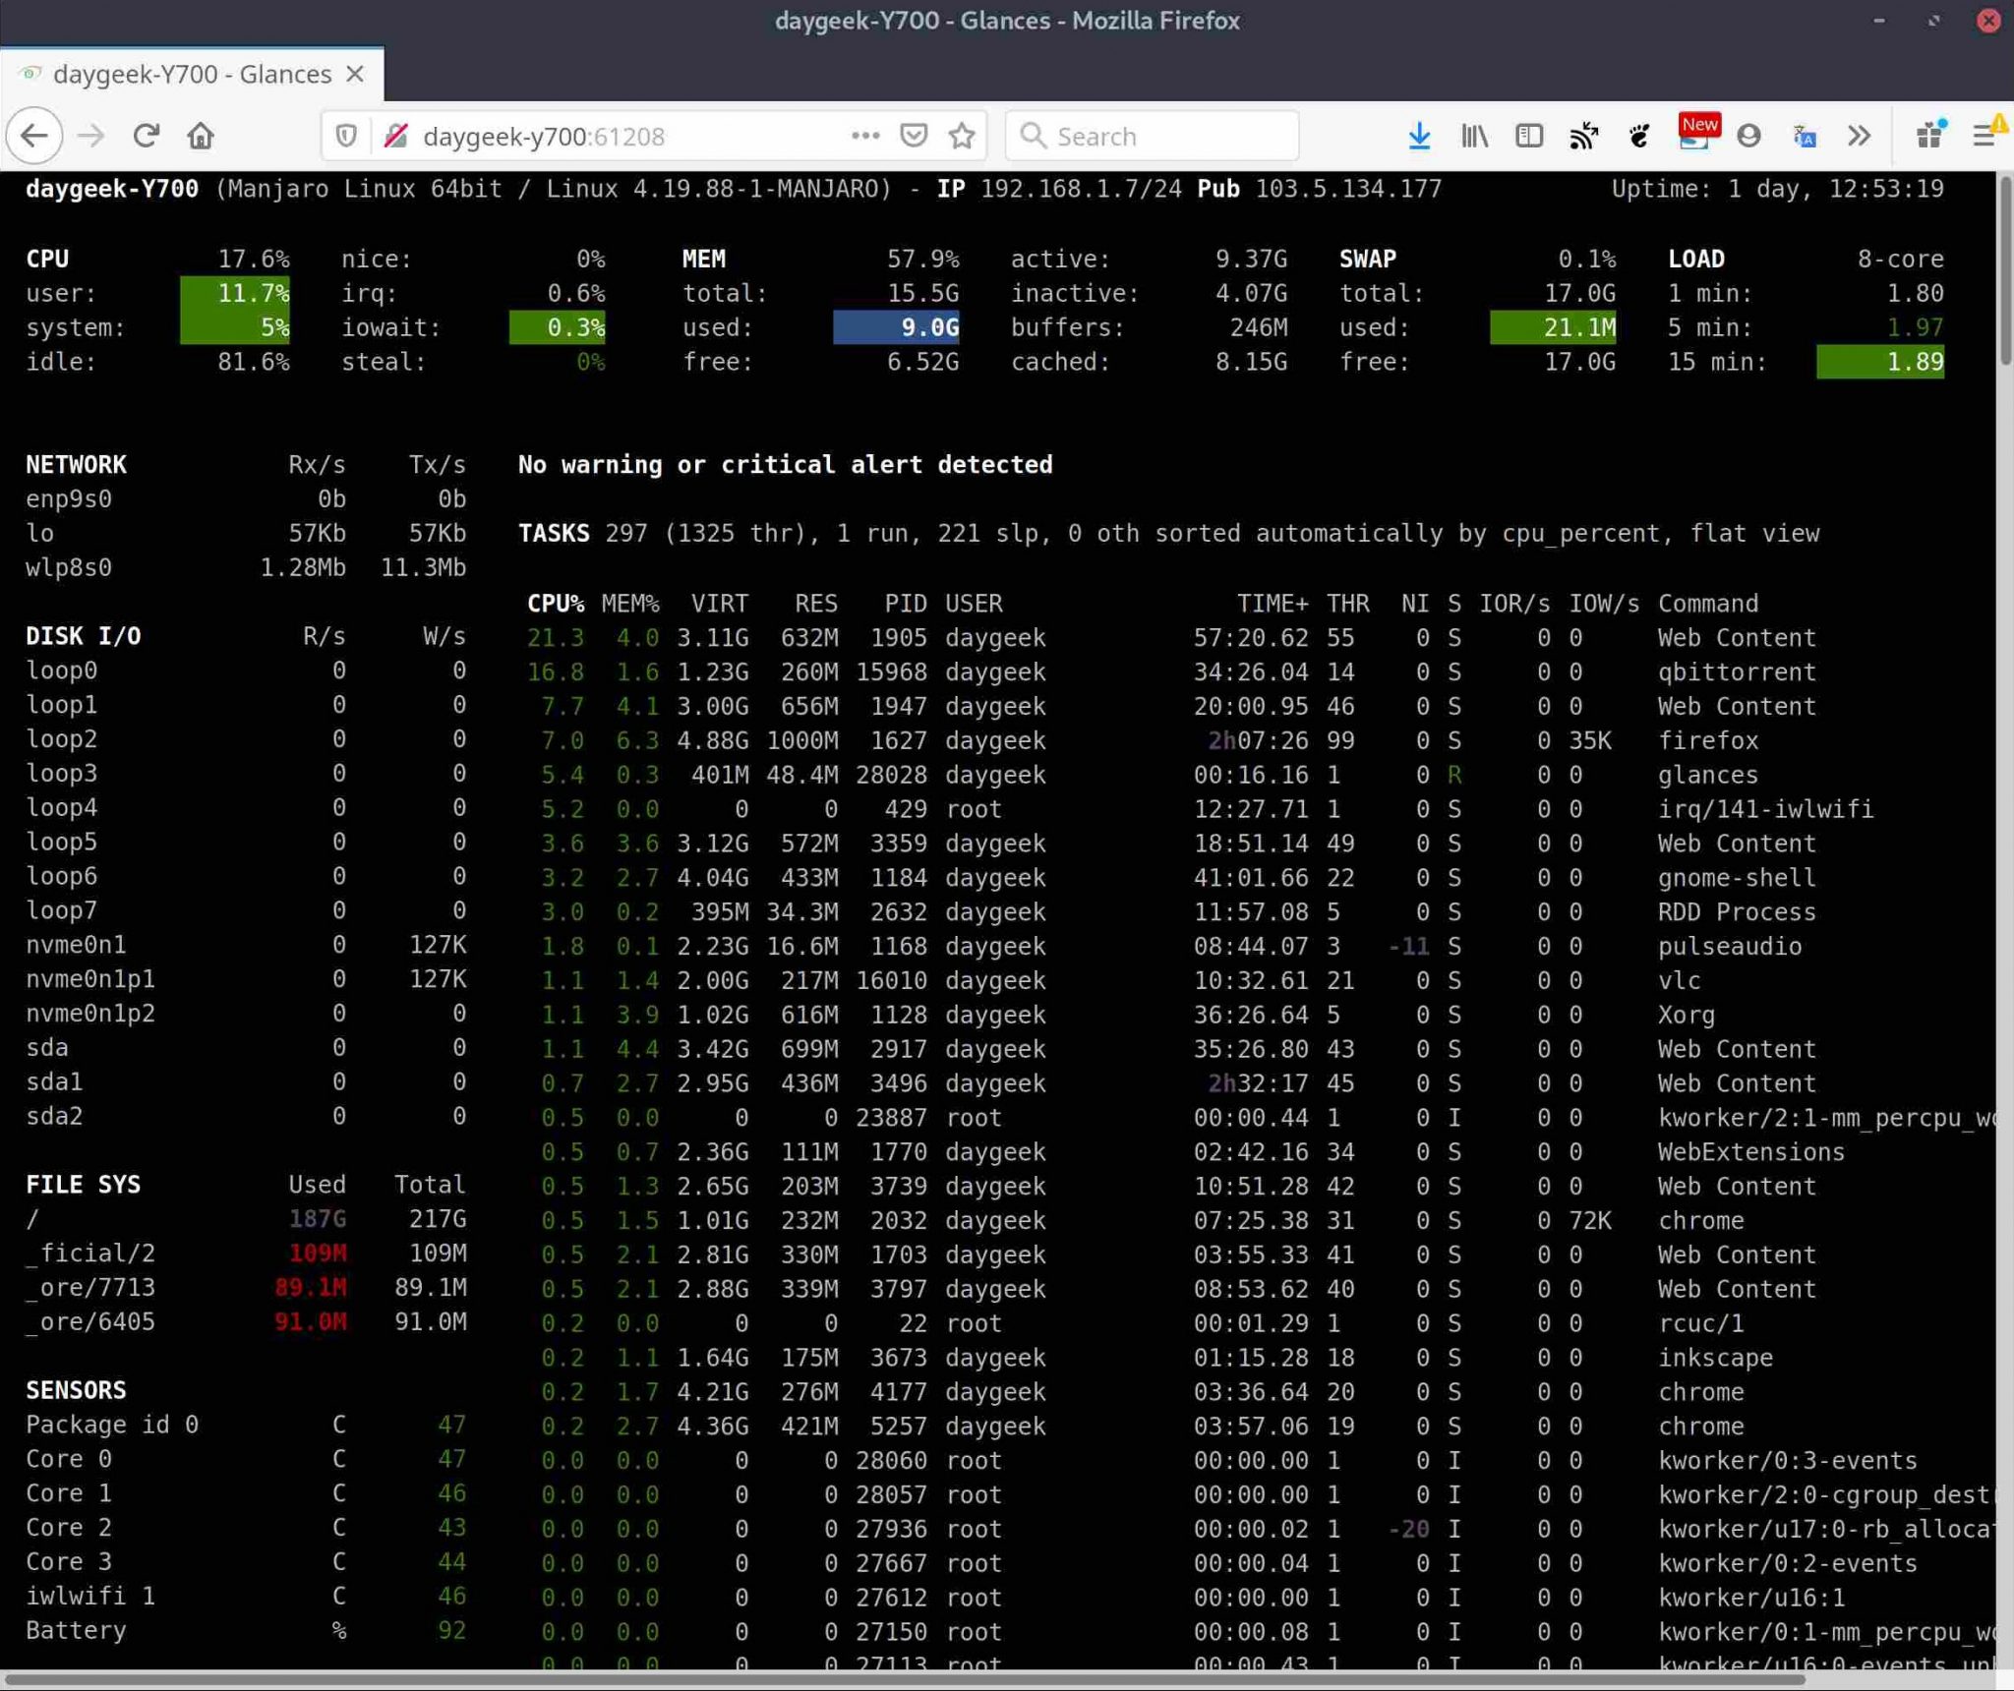Open the Firefox Account menu
2014x1691 pixels.
point(1749,136)
